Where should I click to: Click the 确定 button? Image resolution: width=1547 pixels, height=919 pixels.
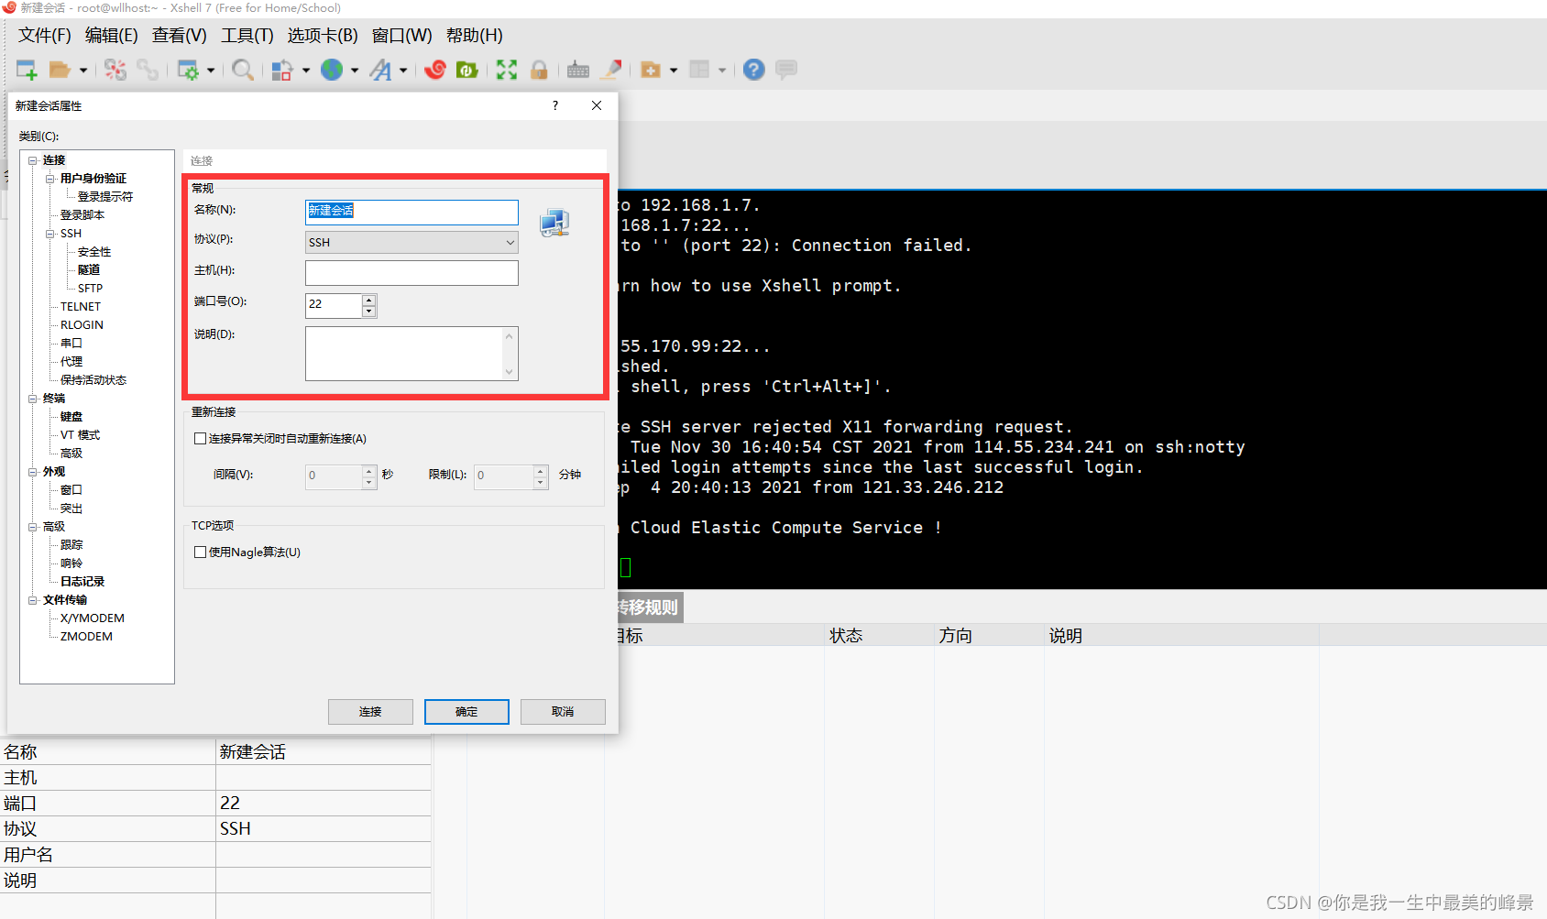[x=466, y=712]
